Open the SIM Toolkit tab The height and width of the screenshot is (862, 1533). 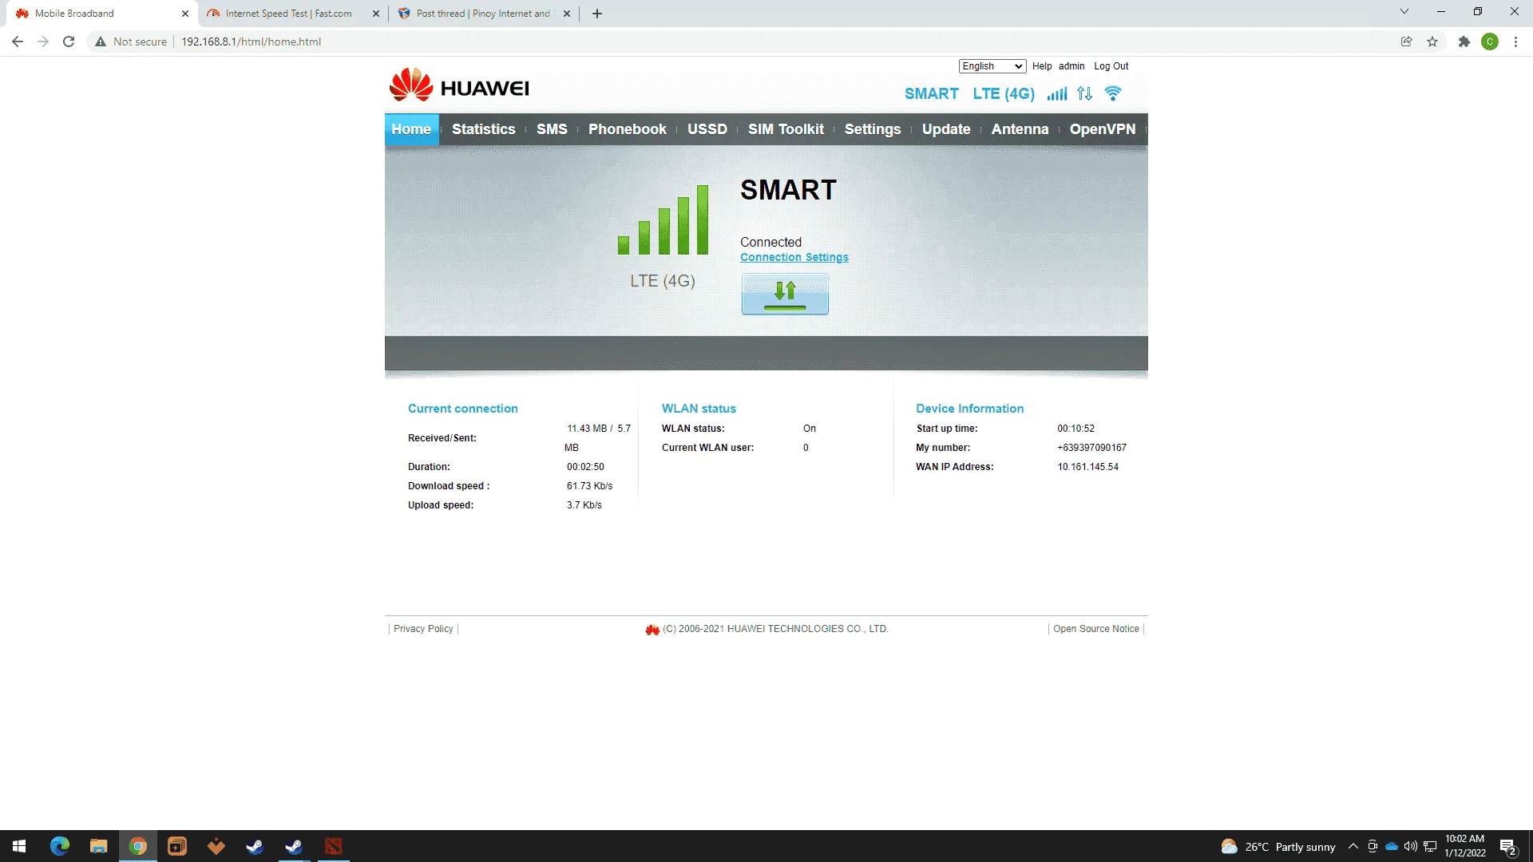coord(786,129)
